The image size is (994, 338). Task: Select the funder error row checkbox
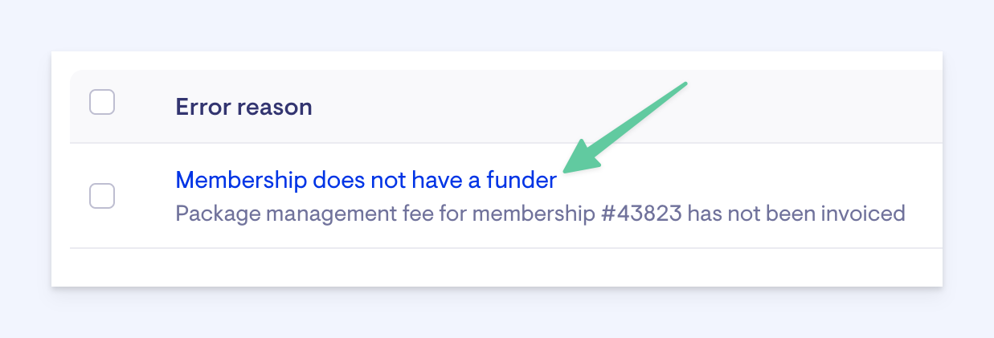pyautogui.click(x=102, y=196)
